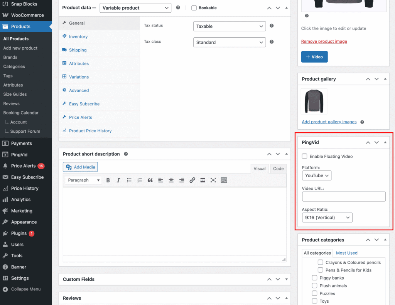The image size is (395, 305).
Task: Click the Add Media button
Action: (x=80, y=167)
